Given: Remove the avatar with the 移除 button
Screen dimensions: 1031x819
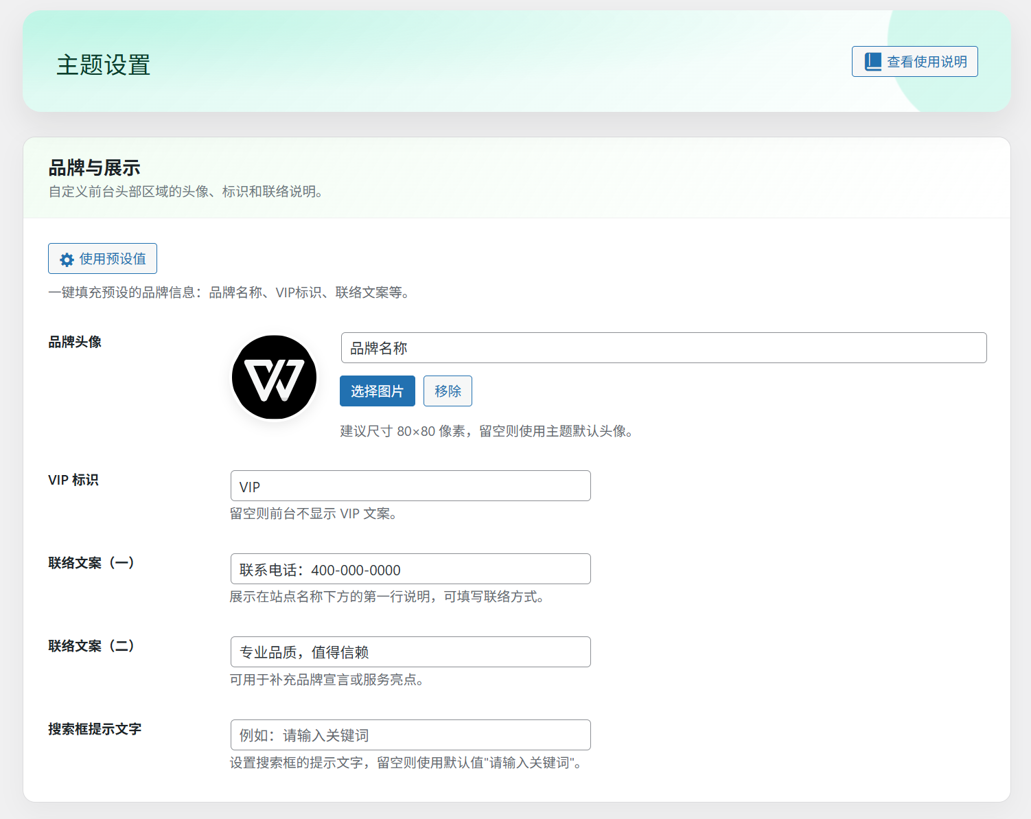Looking at the screenshot, I should pos(448,391).
